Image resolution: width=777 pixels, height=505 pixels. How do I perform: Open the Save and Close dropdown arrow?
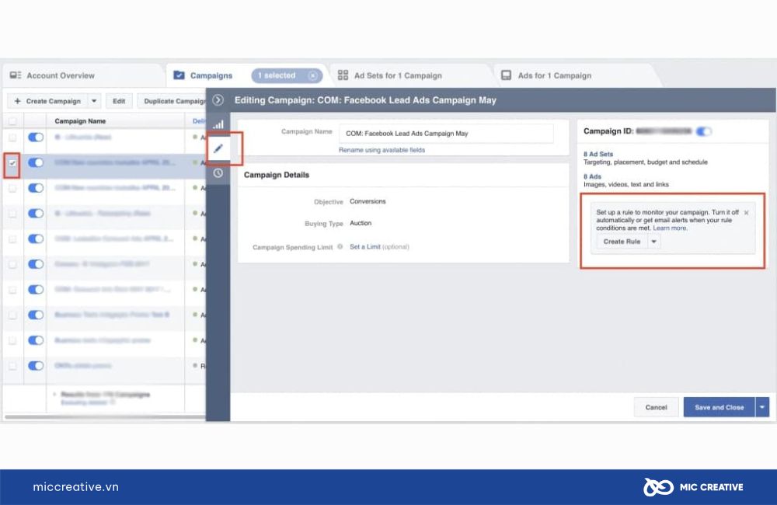click(x=762, y=407)
